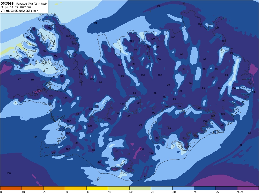The width and height of the screenshot is (259, 194).
Task: Click the title 'DMI/IGB : Rakastig (%) í 2 m hæð'
Action: click(x=24, y=3)
